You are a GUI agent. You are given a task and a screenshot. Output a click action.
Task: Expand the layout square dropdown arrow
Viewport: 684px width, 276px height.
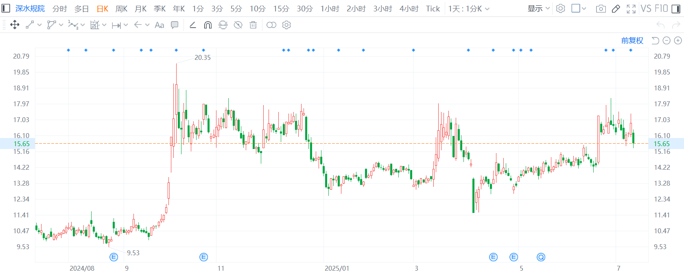click(584, 9)
